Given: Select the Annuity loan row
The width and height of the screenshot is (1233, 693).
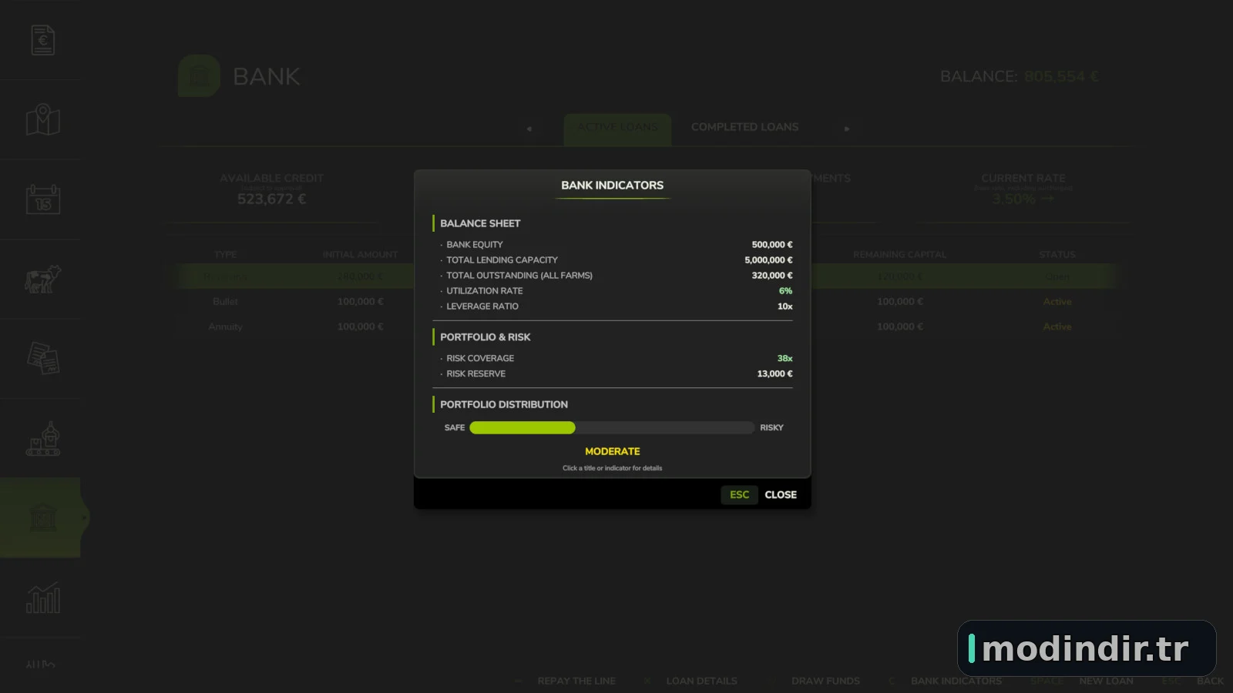Looking at the screenshot, I should click(x=646, y=326).
